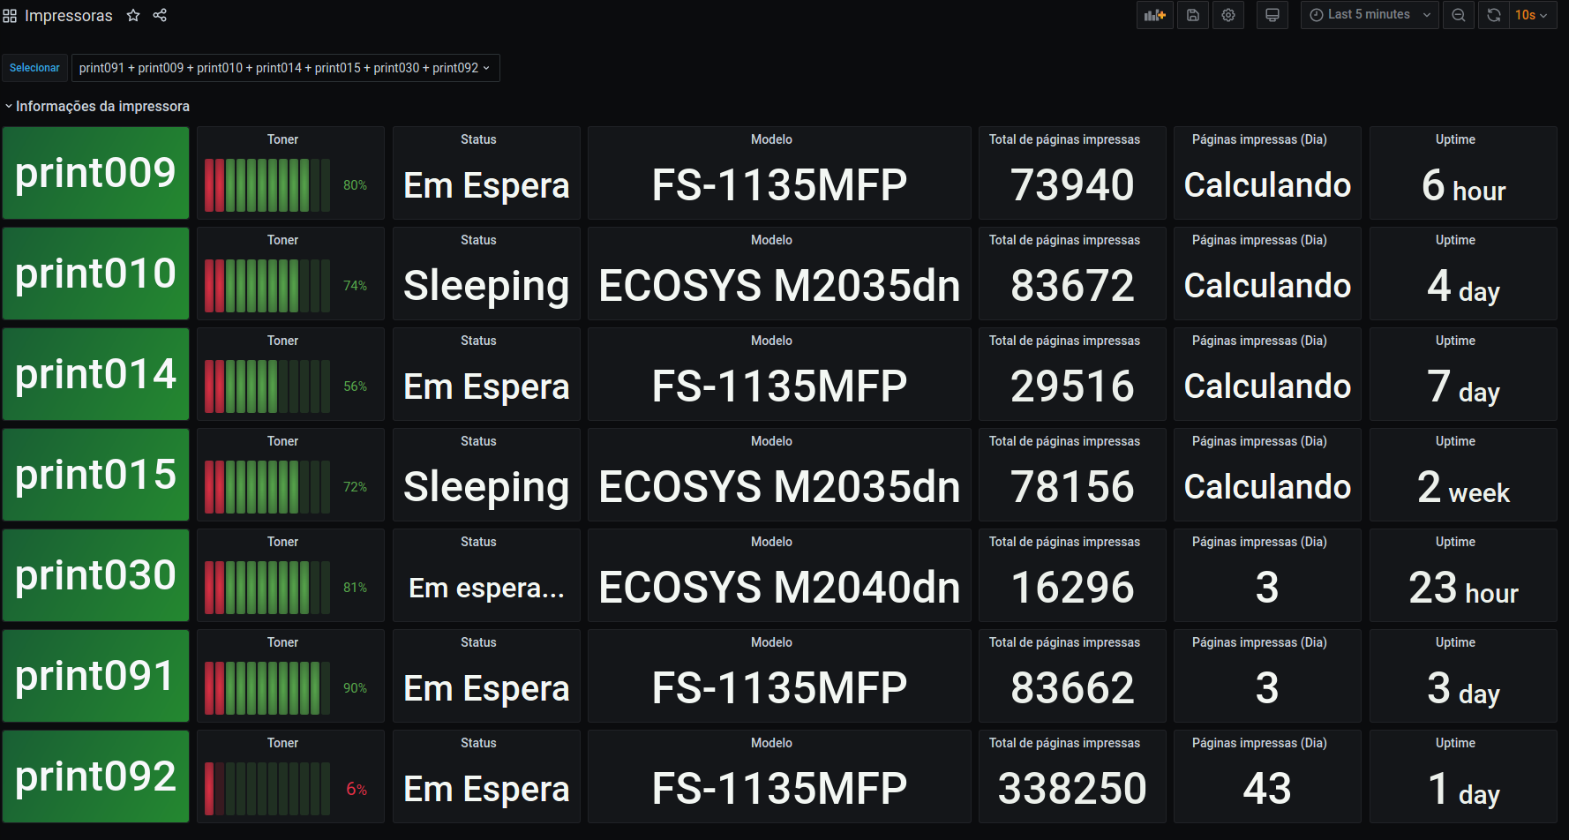Click the dashboard grid icon beside Impressoras
Screen dimensions: 1569x840
[10, 16]
